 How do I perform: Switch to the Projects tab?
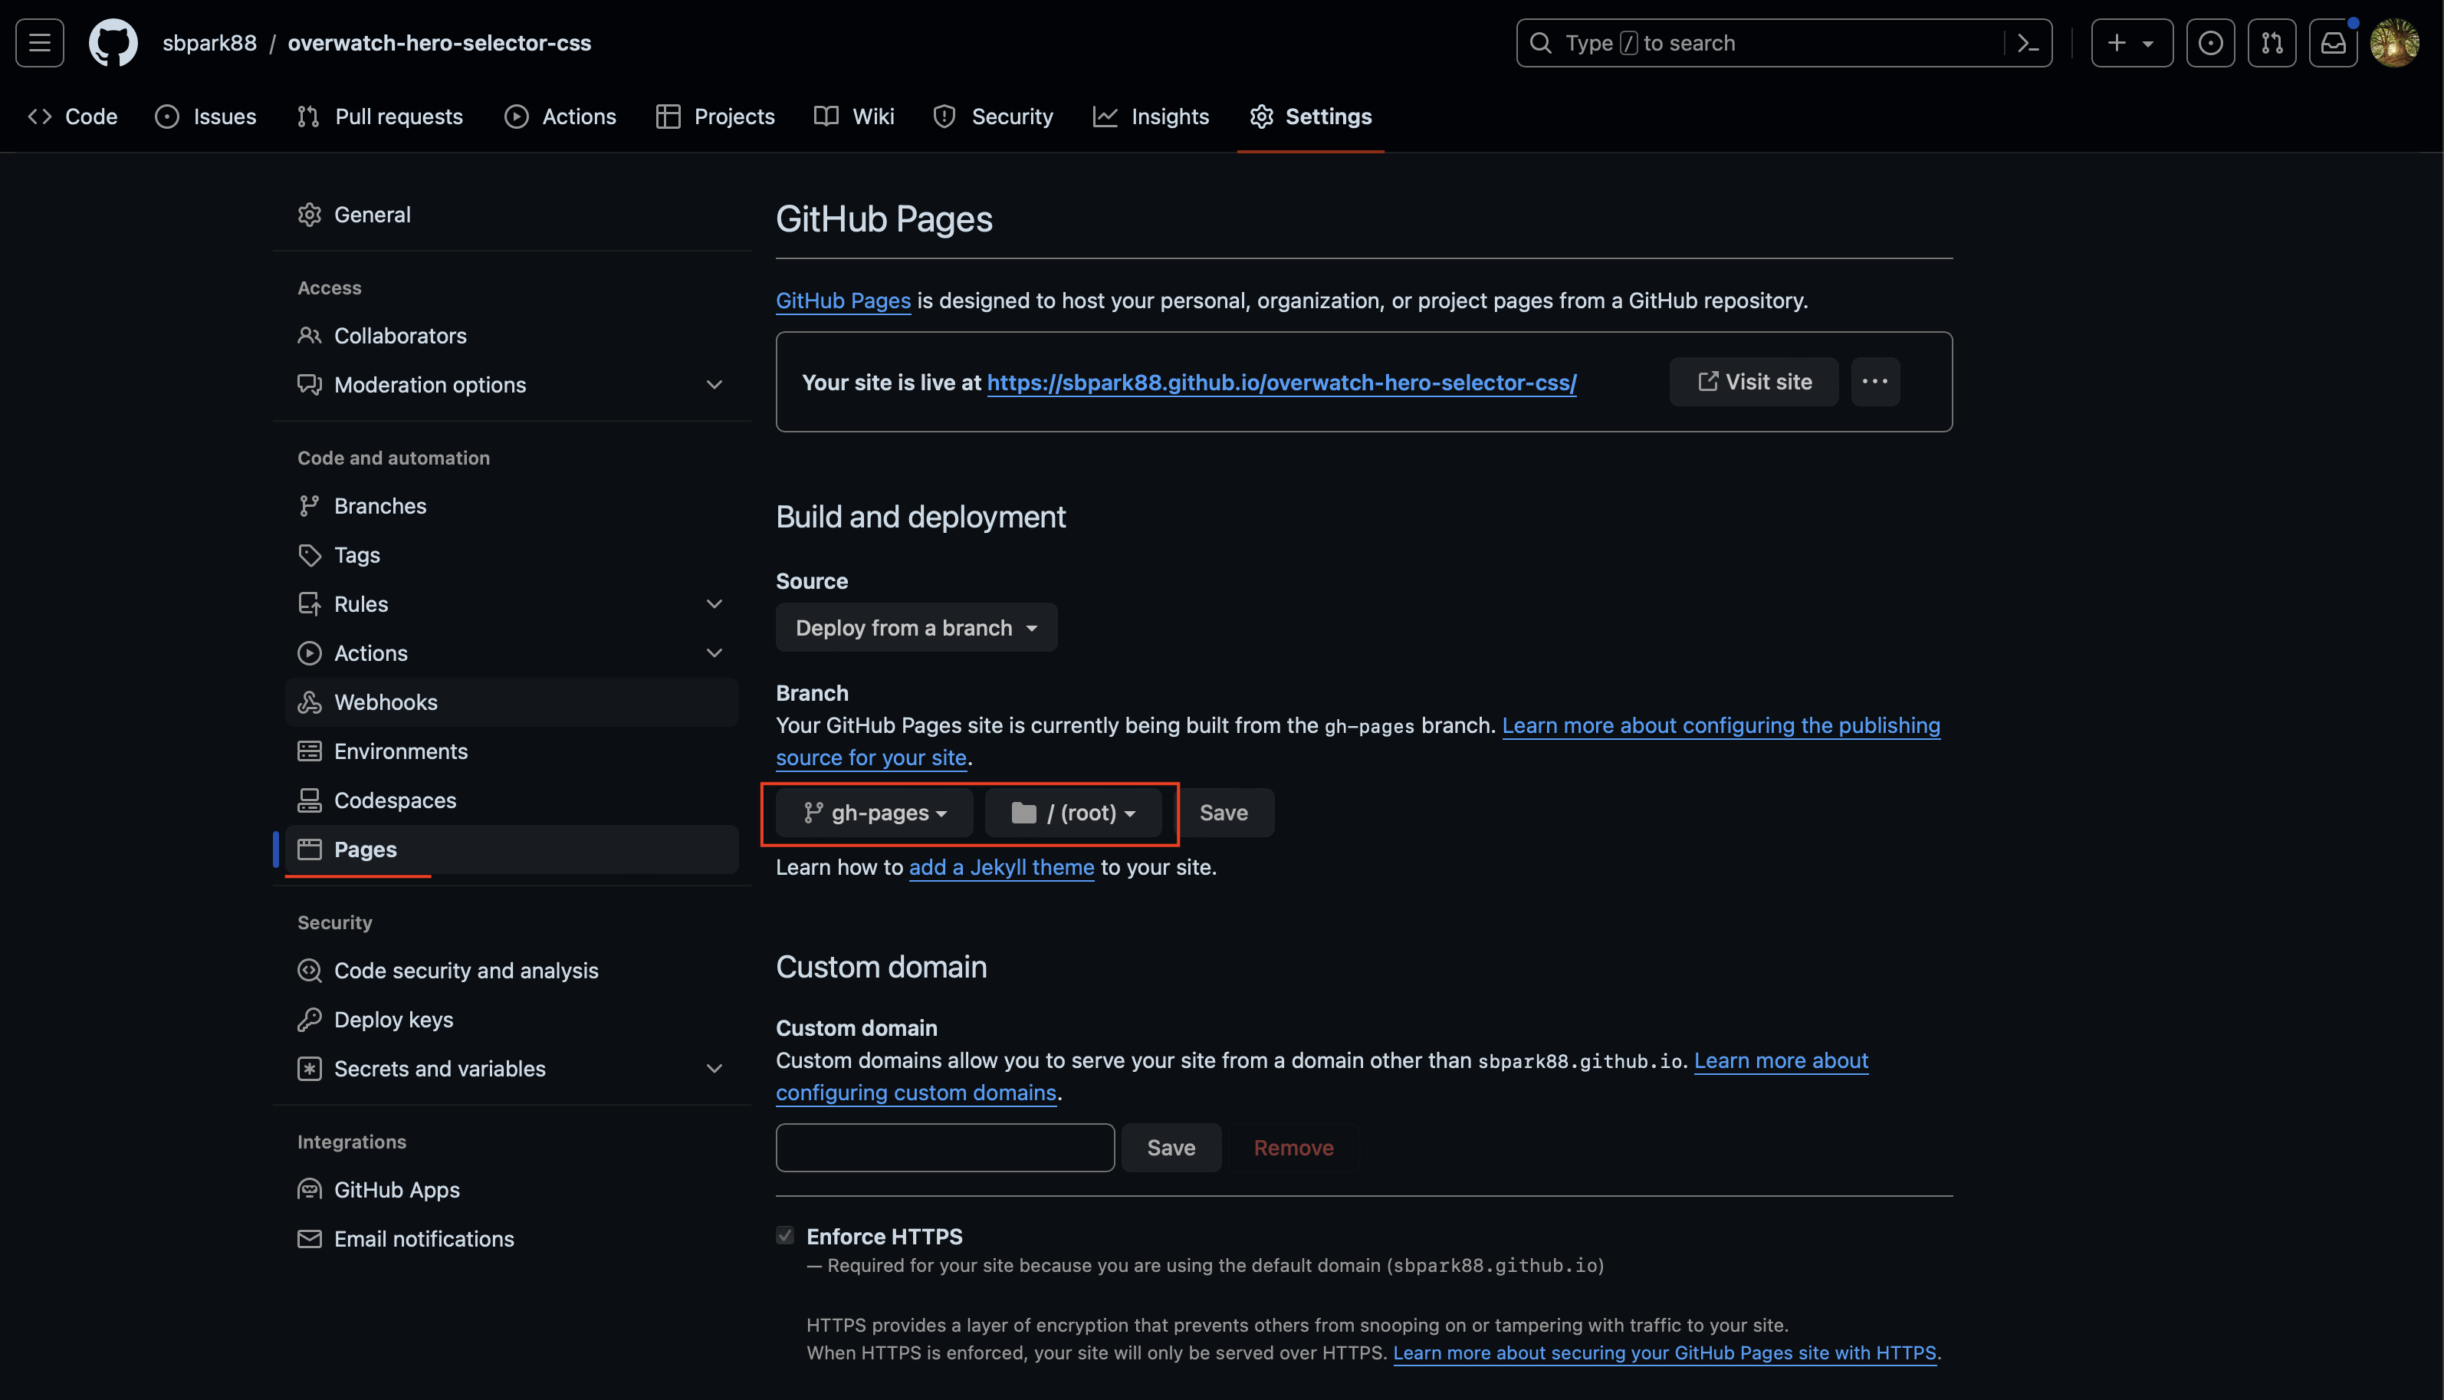(x=715, y=117)
